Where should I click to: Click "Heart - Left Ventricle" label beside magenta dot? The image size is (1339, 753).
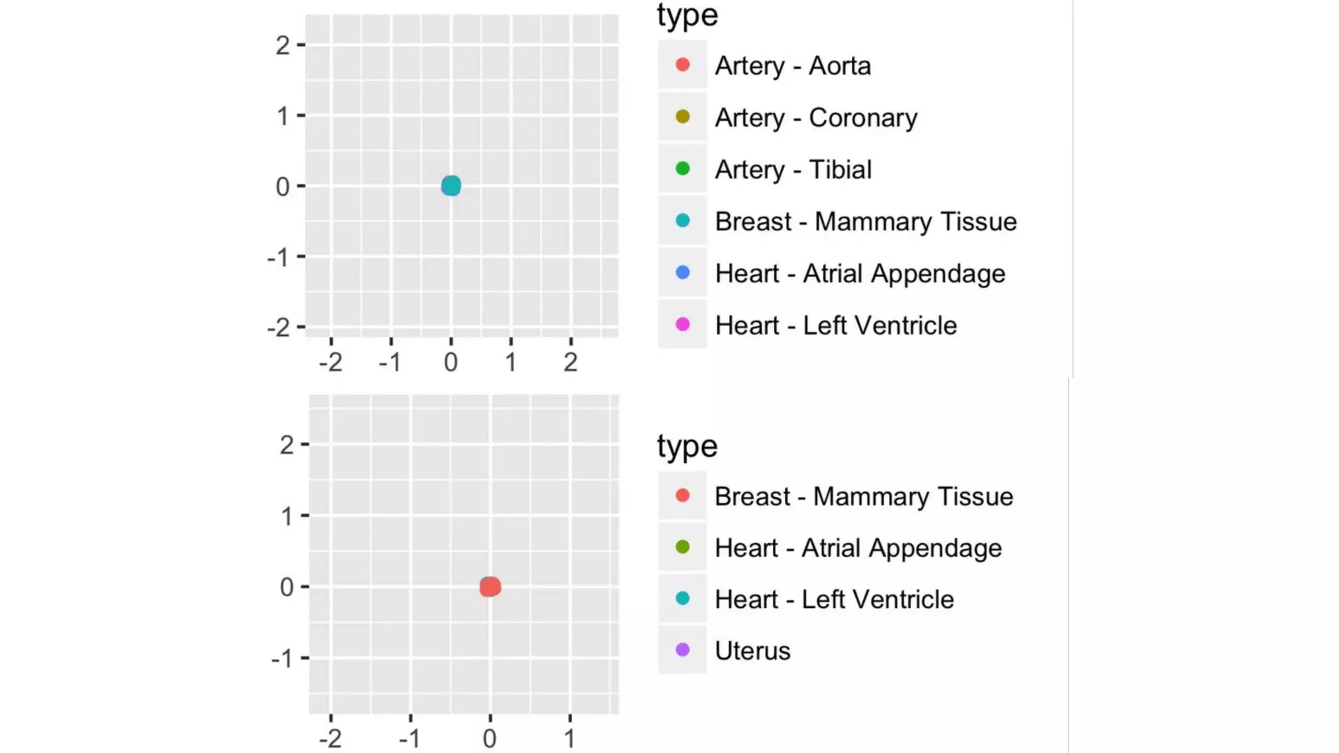tap(836, 326)
